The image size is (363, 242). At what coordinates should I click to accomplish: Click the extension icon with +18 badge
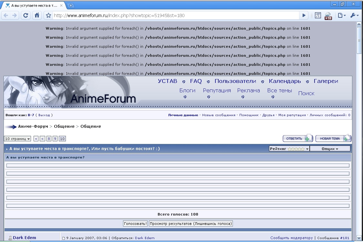click(x=328, y=15)
